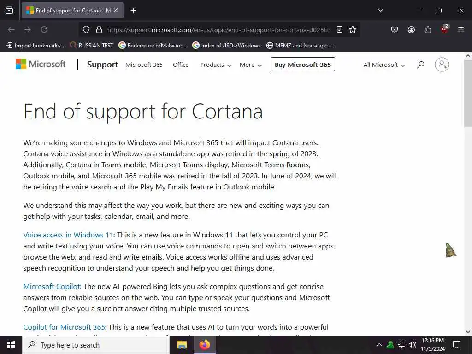This screenshot has width=472, height=354.
Task: Click 'End of support for Cortana' heading
Action: point(143,112)
